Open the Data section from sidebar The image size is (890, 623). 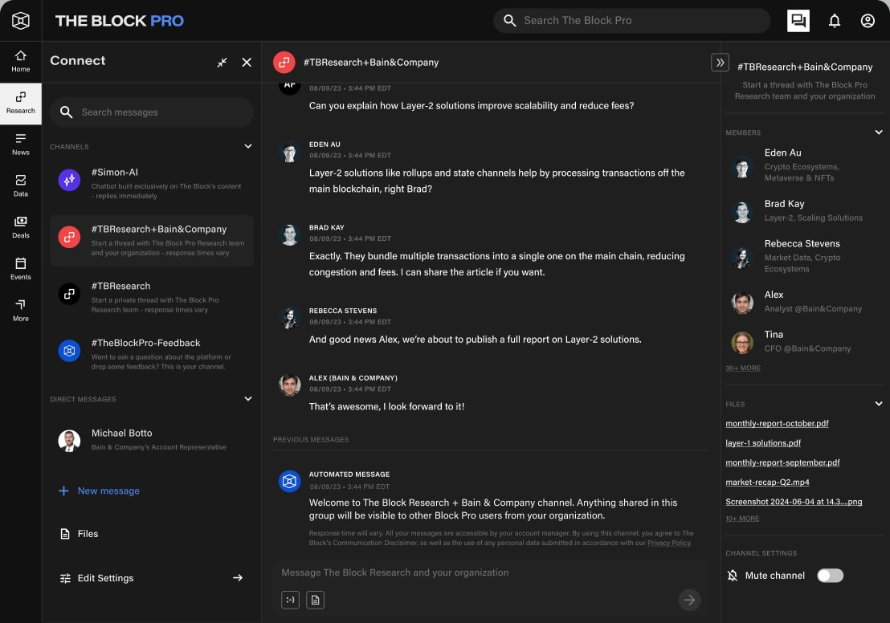click(x=20, y=187)
